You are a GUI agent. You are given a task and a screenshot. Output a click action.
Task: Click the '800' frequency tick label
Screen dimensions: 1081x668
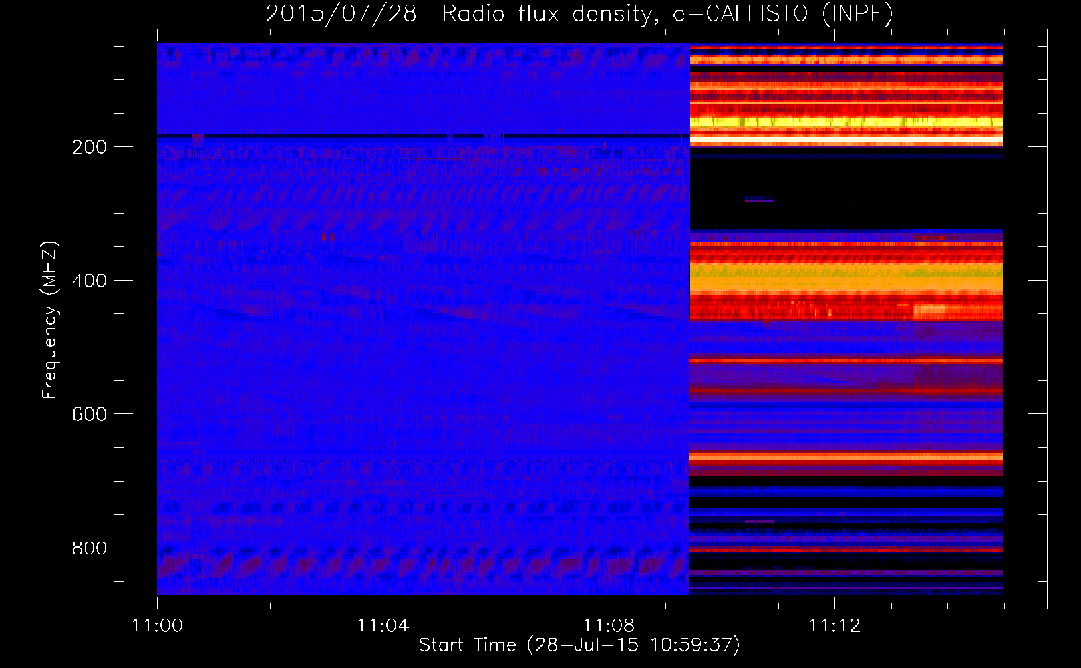[x=90, y=548]
